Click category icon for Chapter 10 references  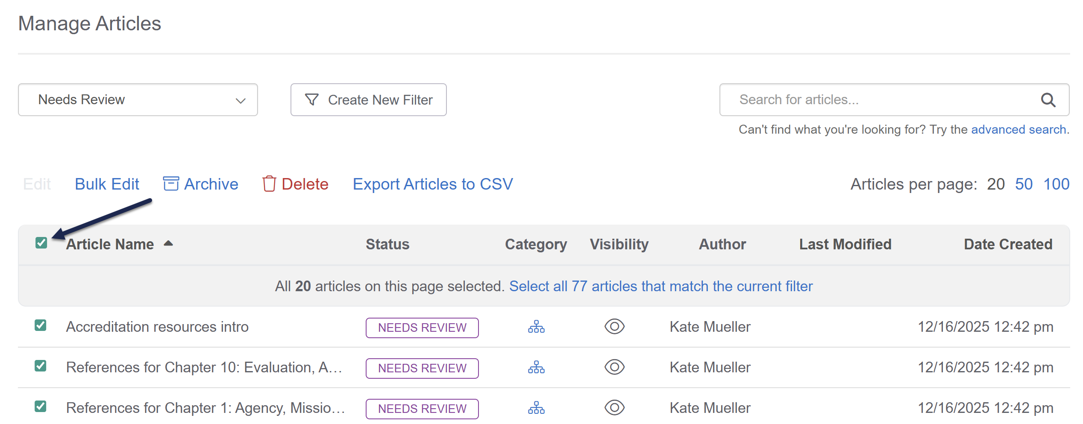[536, 368]
